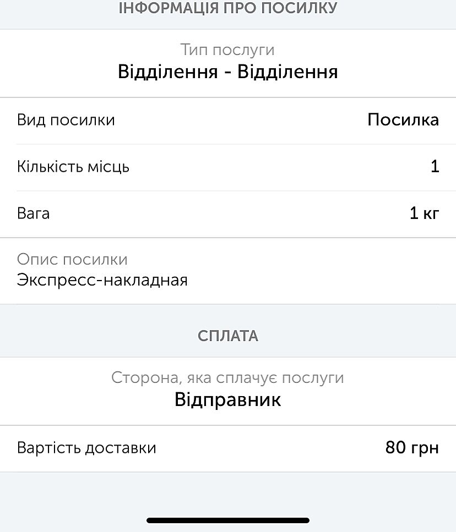Tap the Опис посилки field label
Screen dimensions: 456x532
click(x=72, y=260)
